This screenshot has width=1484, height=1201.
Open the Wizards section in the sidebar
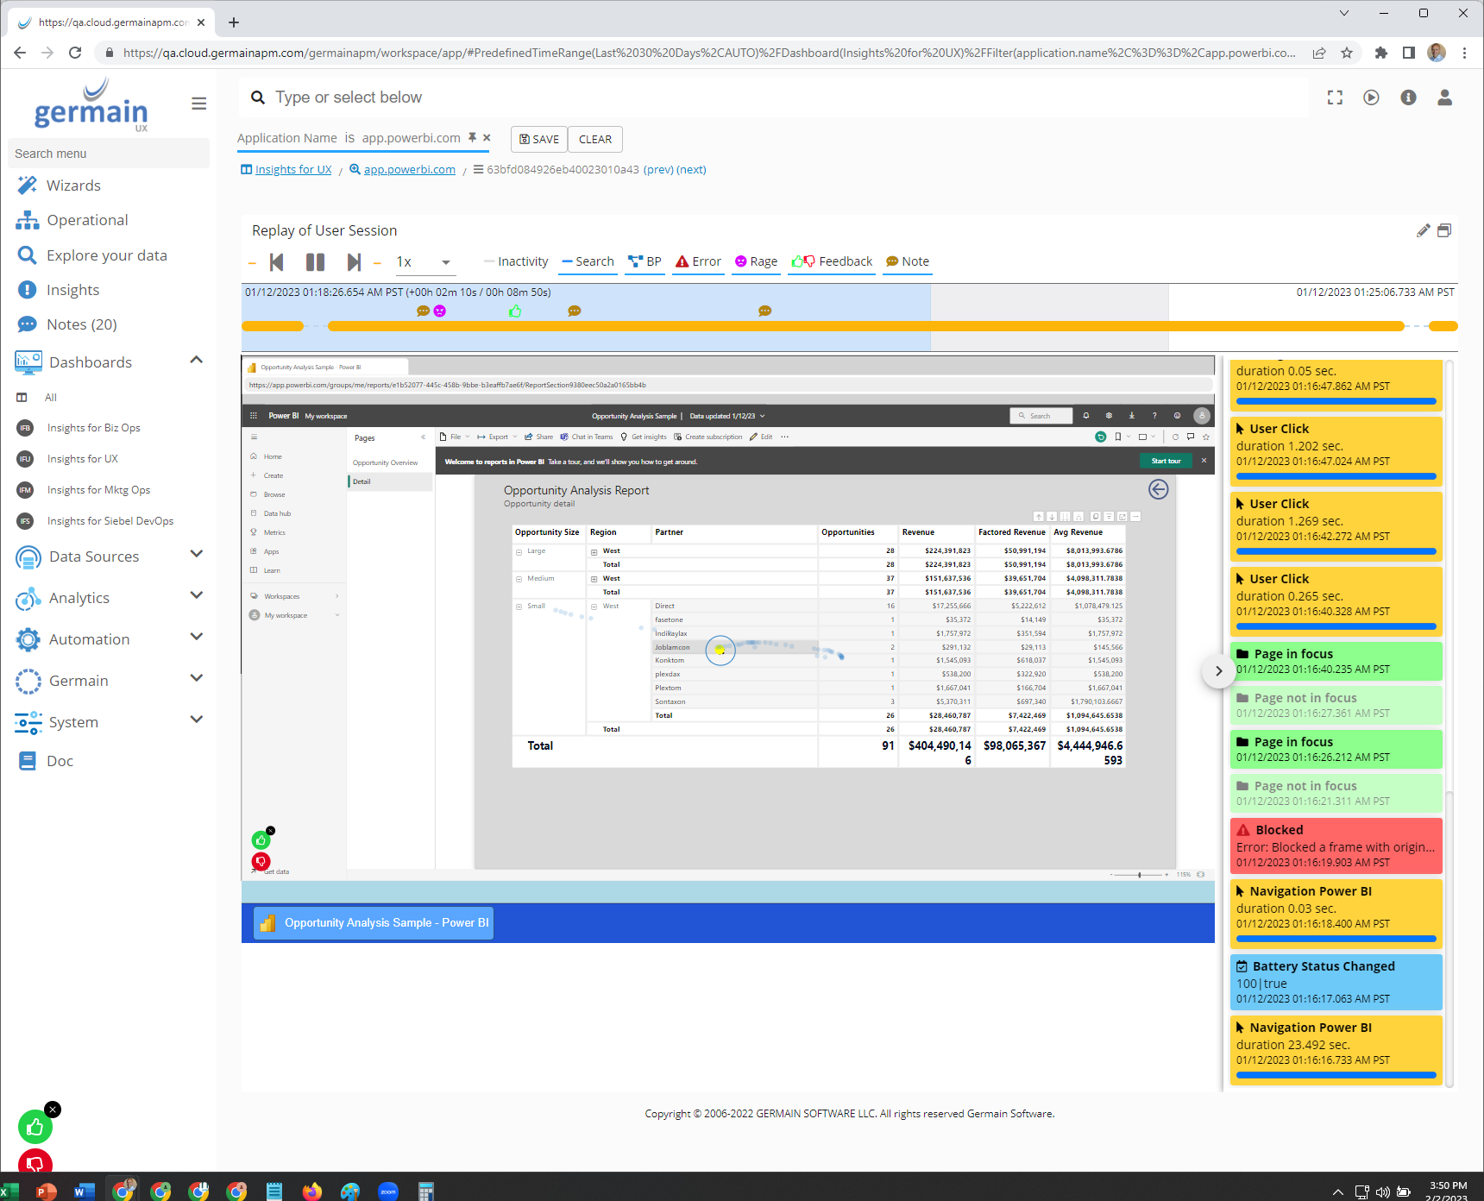(73, 185)
